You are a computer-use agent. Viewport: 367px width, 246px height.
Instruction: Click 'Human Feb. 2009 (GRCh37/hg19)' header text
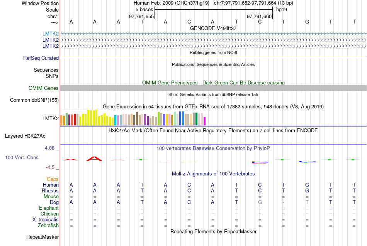172,3
